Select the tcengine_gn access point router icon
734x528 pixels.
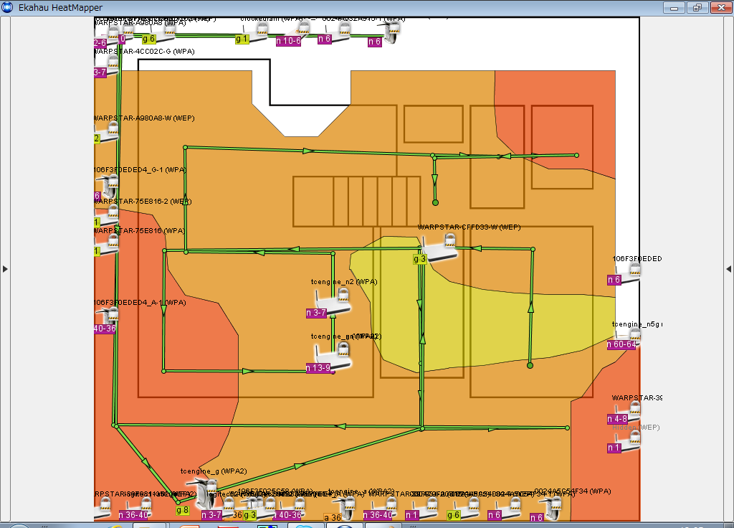click(x=333, y=357)
